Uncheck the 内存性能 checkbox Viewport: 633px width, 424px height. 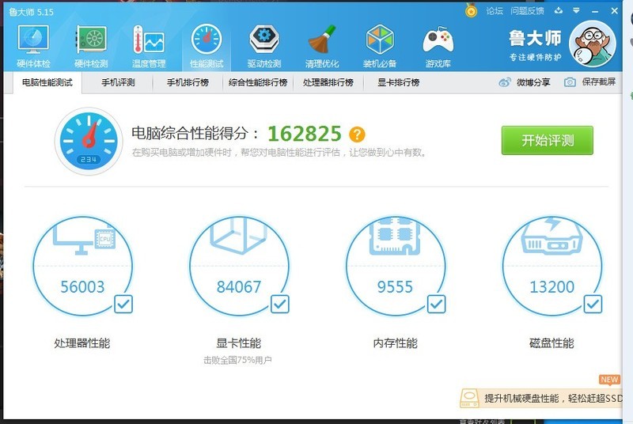pos(437,305)
